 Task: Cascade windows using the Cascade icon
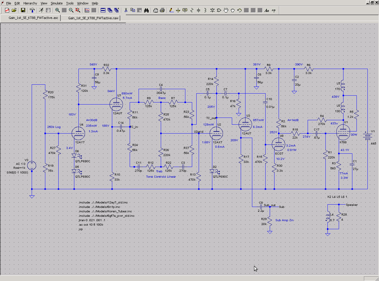(110, 10)
